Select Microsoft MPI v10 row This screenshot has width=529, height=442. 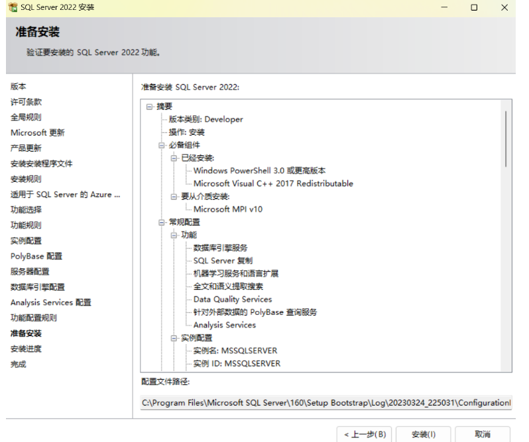228,209
